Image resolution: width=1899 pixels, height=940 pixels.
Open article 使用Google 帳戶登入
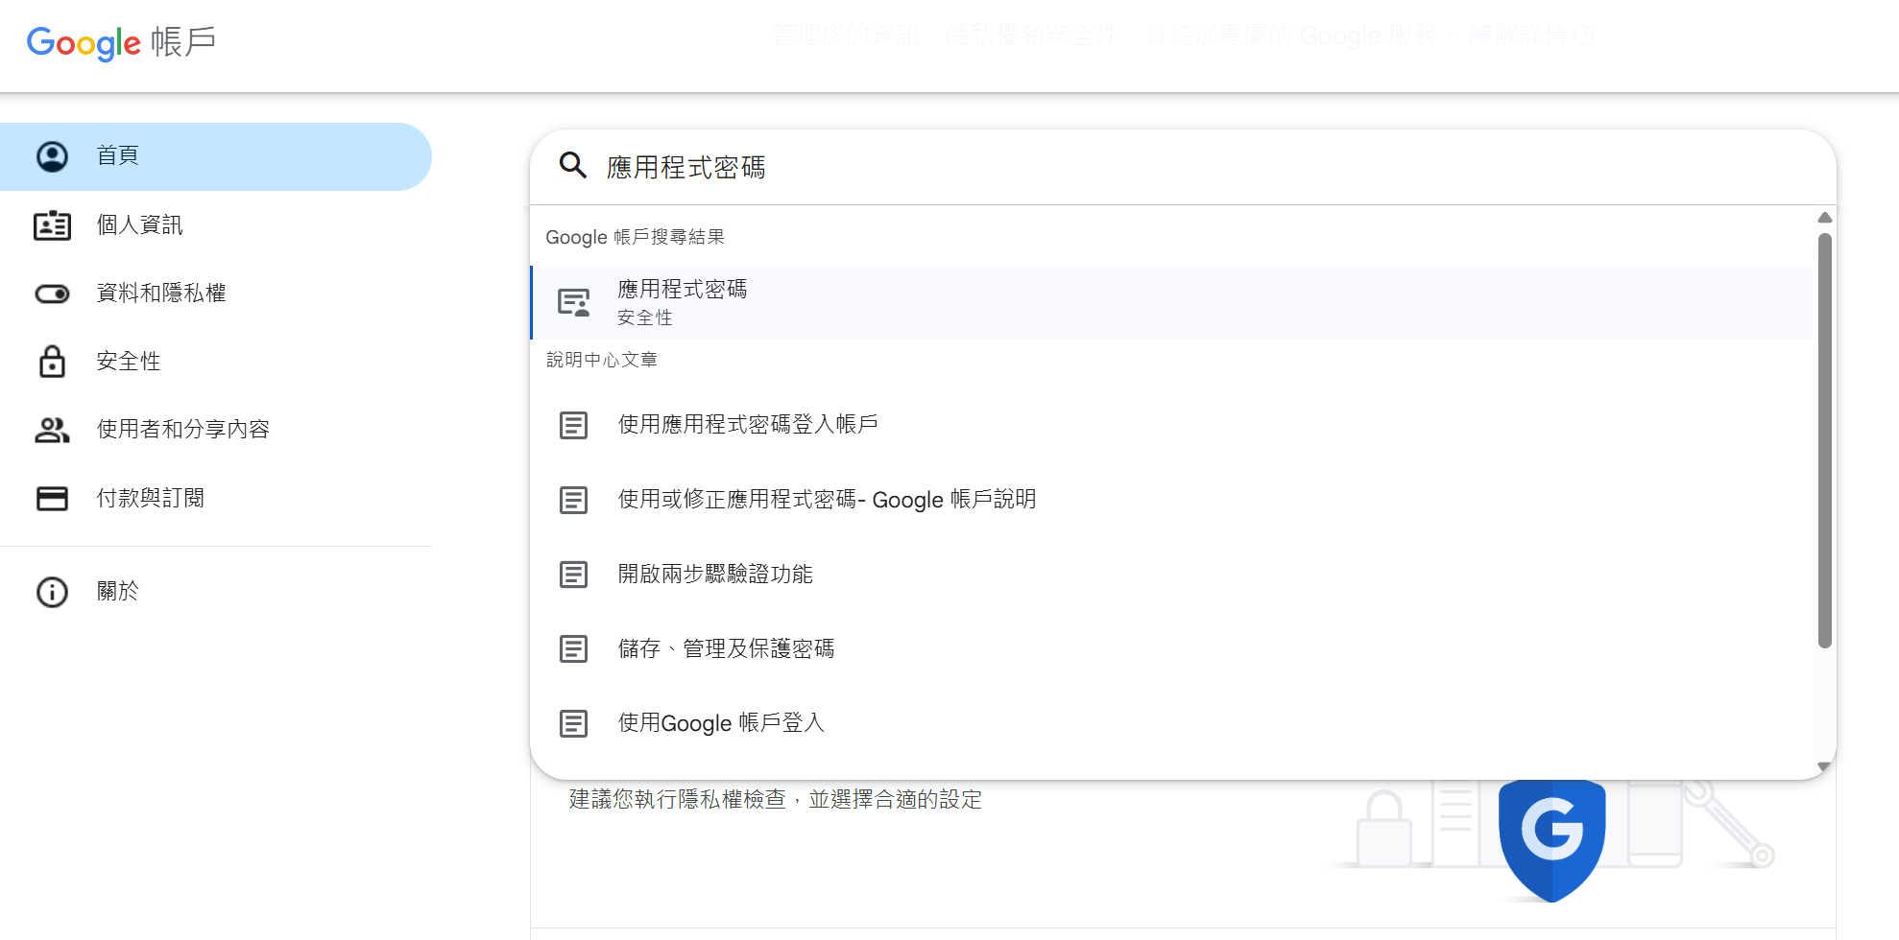pos(1172,723)
